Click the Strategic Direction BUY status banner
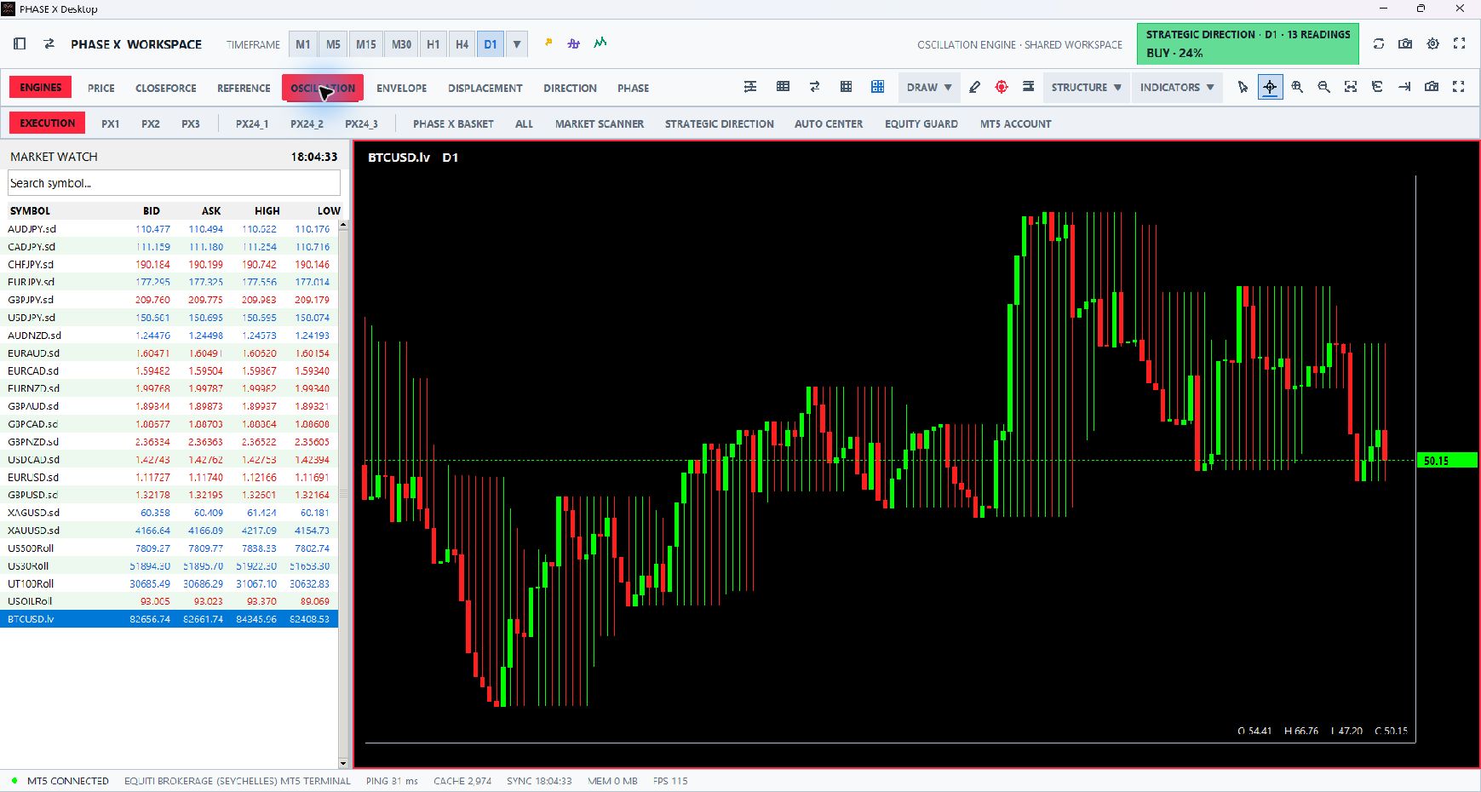The width and height of the screenshot is (1481, 792). tap(1248, 43)
